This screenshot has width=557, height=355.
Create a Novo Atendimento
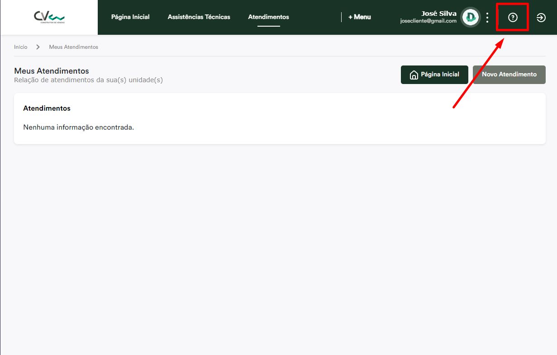509,75
